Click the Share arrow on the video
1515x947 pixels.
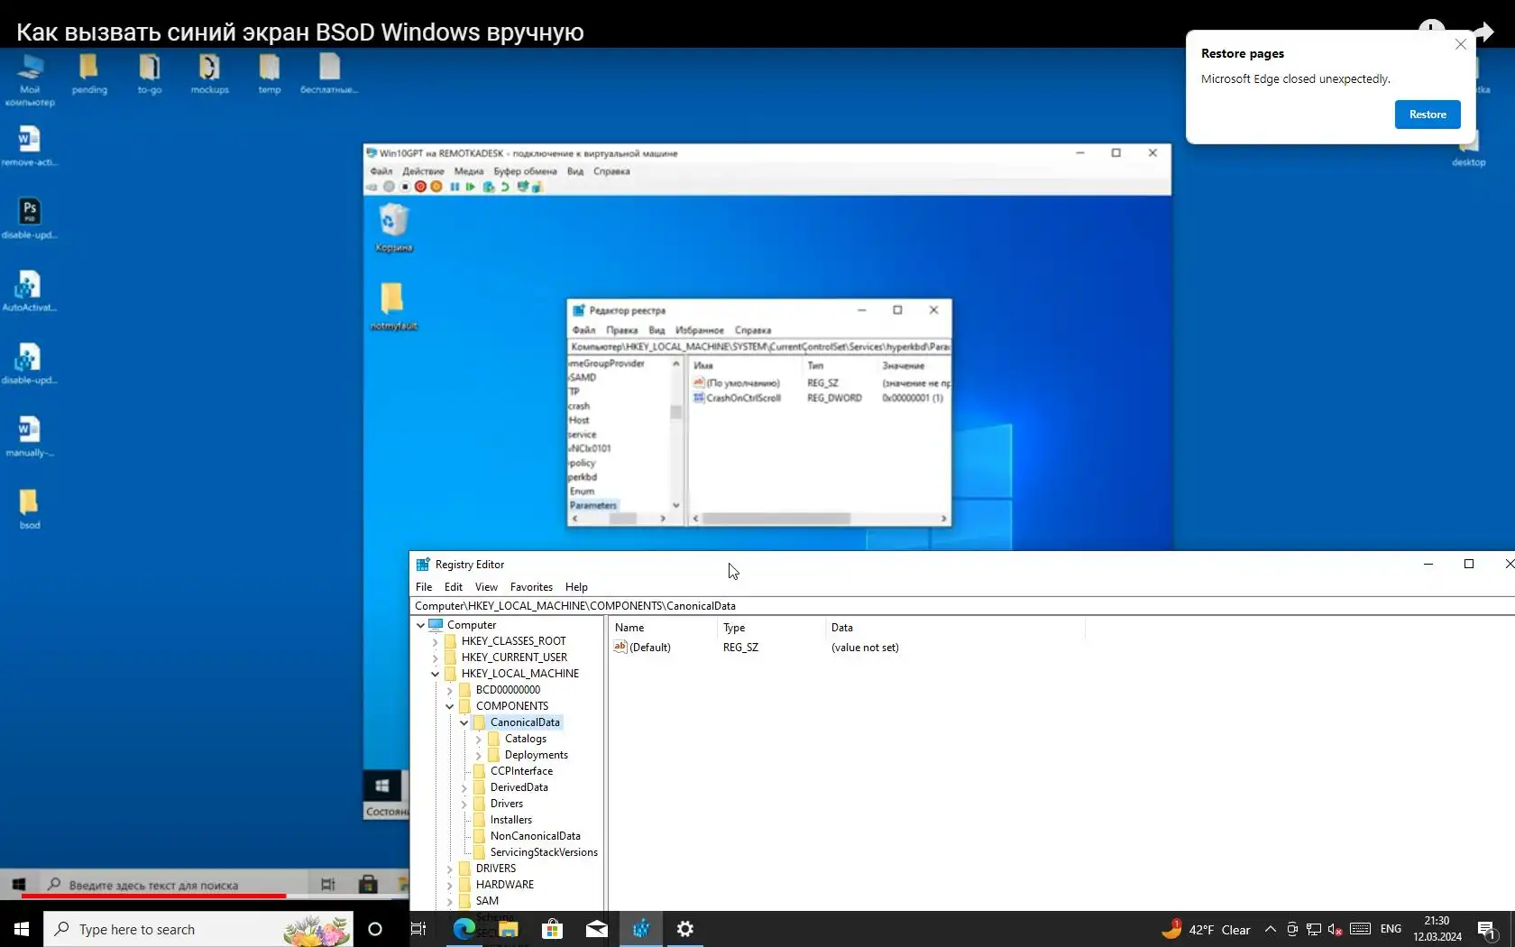(1483, 32)
